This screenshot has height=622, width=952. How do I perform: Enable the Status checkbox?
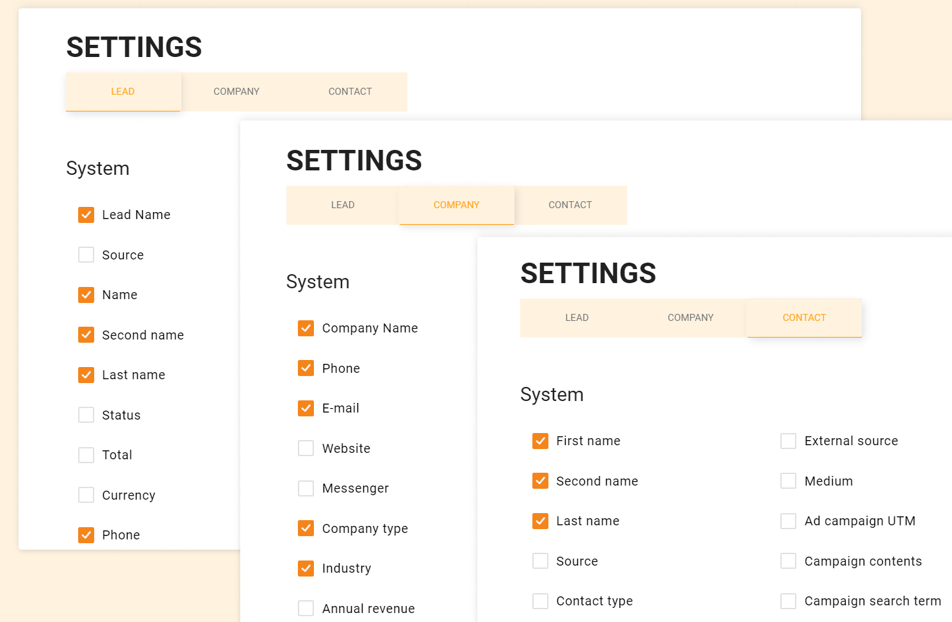point(86,415)
